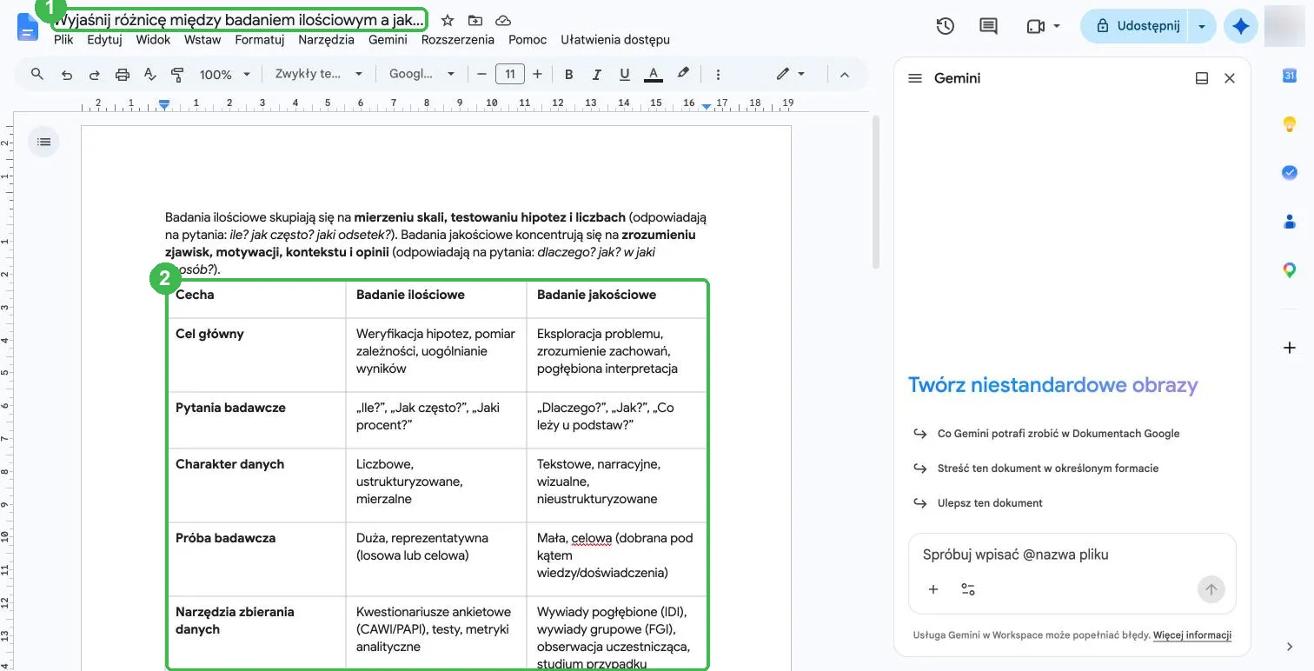This screenshot has width=1314, height=671.
Task: Open Google Maps side panel
Action: click(1290, 270)
